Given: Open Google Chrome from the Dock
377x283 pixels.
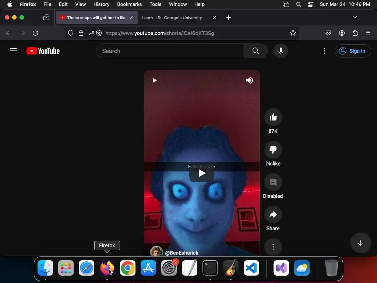Looking at the screenshot, I should coord(128,268).
